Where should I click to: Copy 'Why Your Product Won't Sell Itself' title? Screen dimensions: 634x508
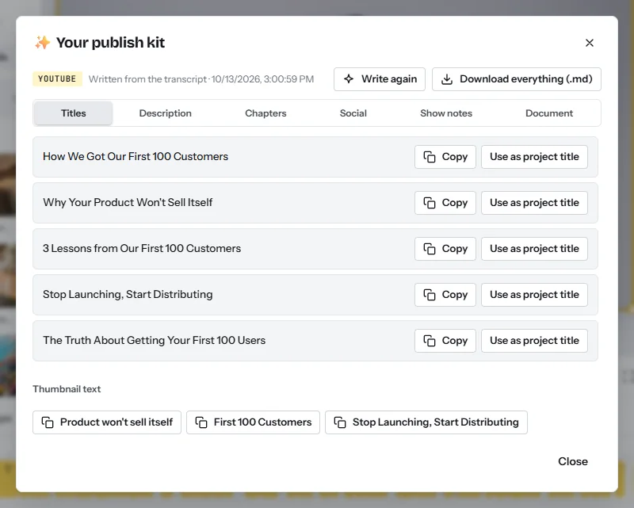pos(445,203)
